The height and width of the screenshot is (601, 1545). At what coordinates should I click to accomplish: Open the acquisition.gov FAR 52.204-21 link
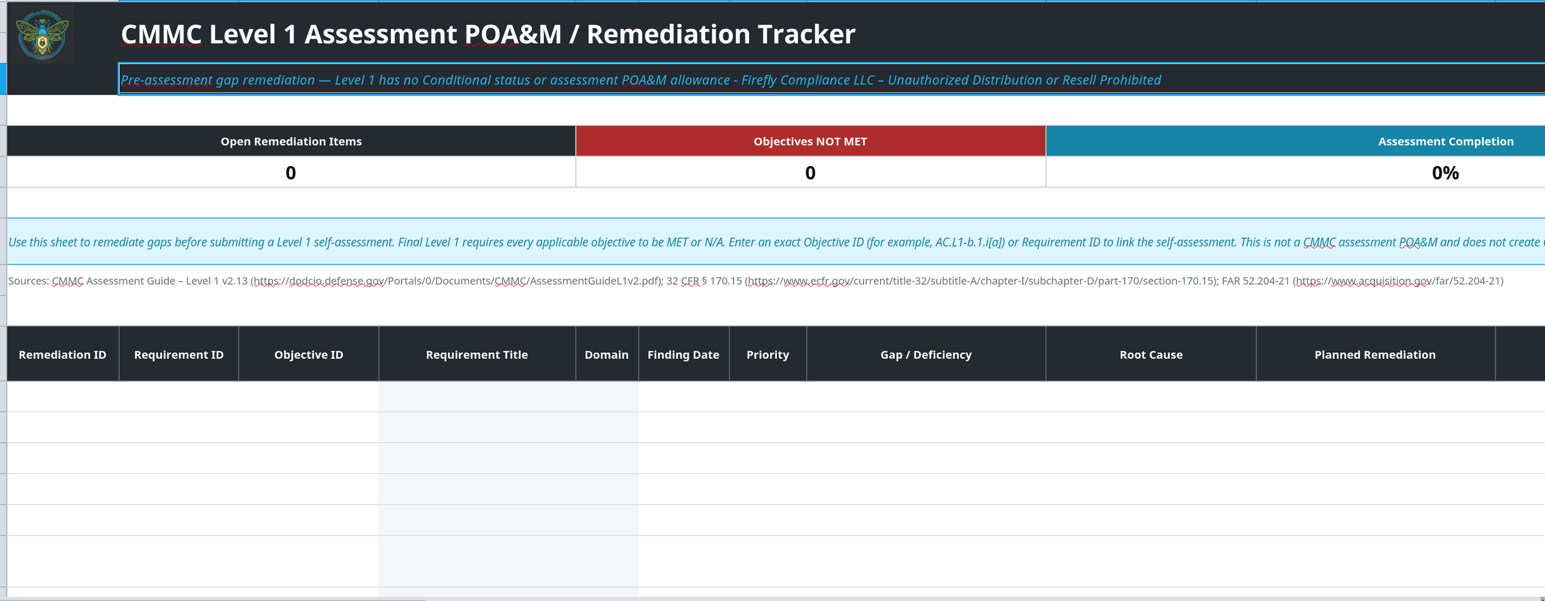coord(1397,281)
